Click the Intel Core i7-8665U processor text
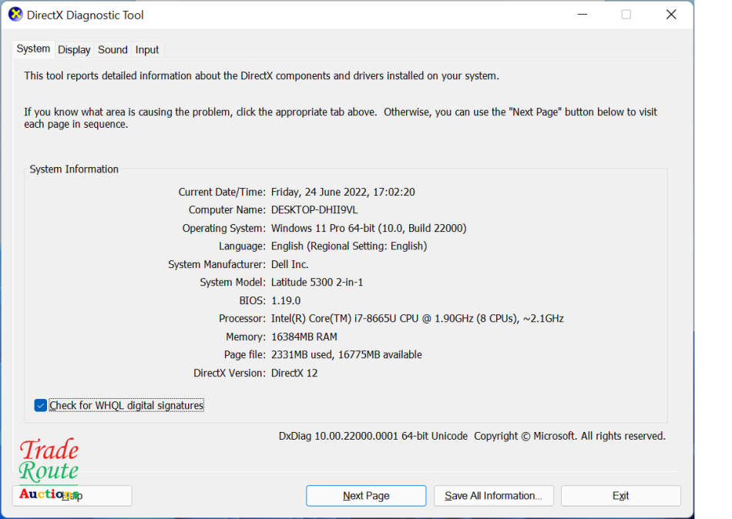The width and height of the screenshot is (732, 519). (x=417, y=319)
